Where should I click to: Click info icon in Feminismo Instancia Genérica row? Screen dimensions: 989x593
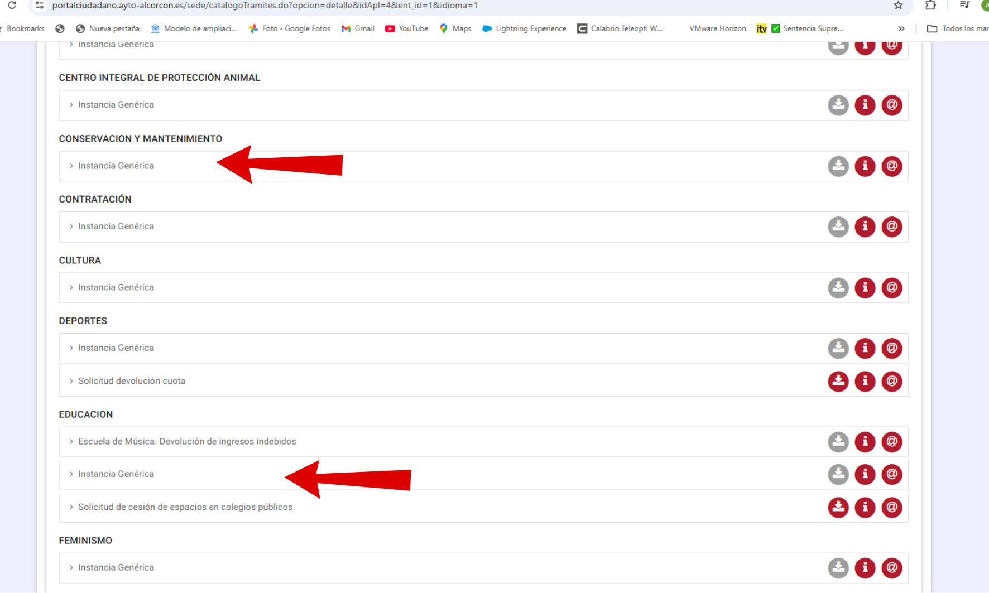coord(865,568)
